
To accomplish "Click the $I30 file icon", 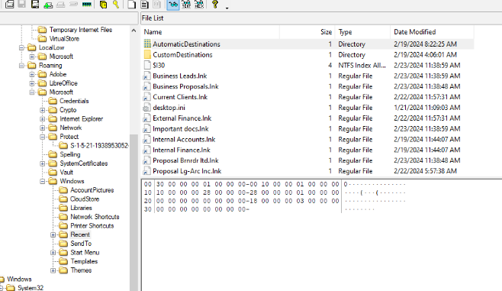I will tap(147, 65).
